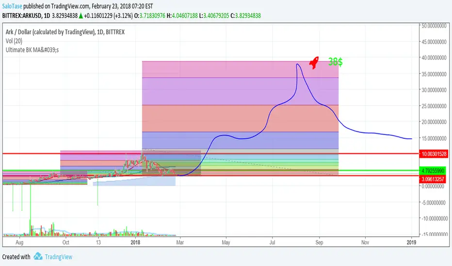452x266 pixels.
Task: Click the high price 4.04607188
Action: point(185,16)
